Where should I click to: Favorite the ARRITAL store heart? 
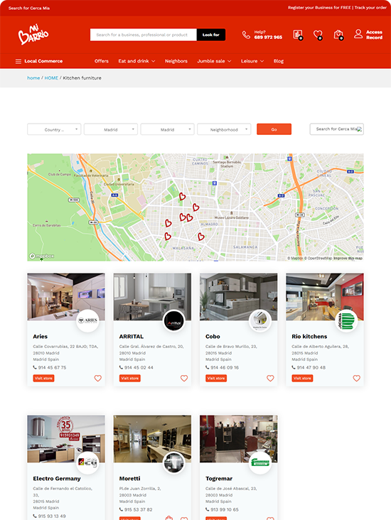184,378
